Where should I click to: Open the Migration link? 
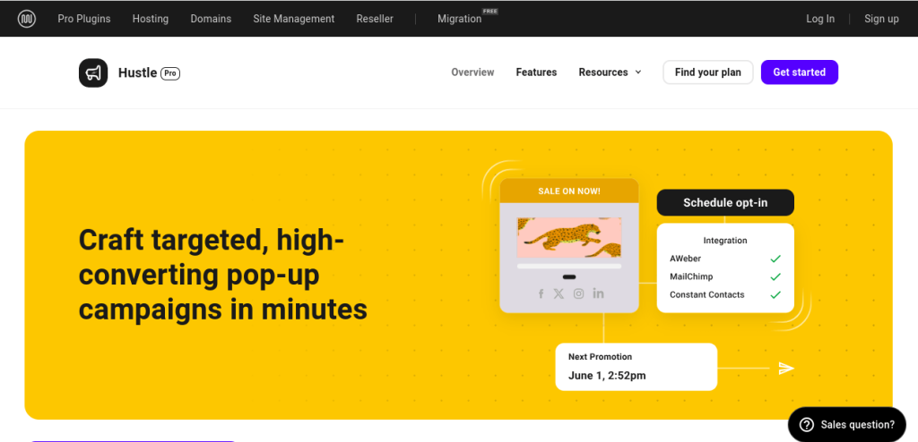pyautogui.click(x=460, y=19)
